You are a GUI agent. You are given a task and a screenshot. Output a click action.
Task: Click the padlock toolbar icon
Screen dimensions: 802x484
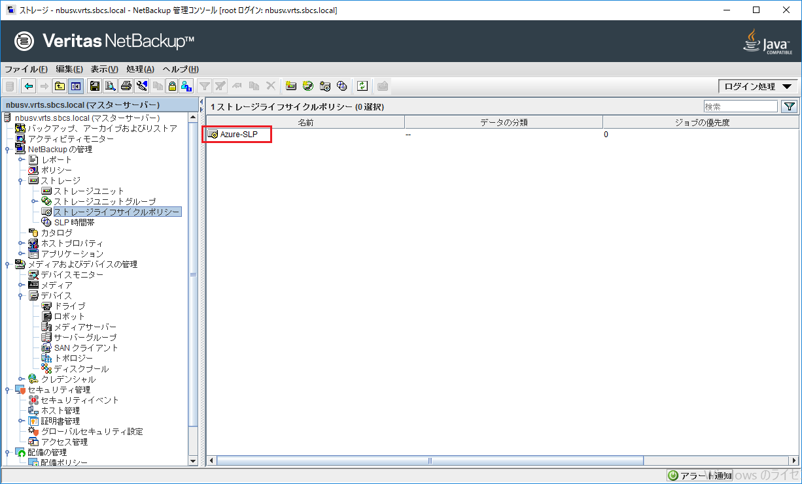pos(171,86)
